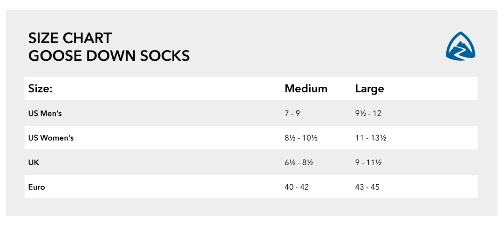Select the Large column header
Screen dimensions: 503x232
369,89
